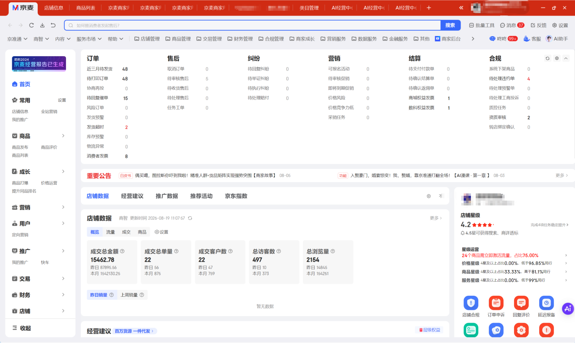Select the 流量 filter chip

coord(111,232)
